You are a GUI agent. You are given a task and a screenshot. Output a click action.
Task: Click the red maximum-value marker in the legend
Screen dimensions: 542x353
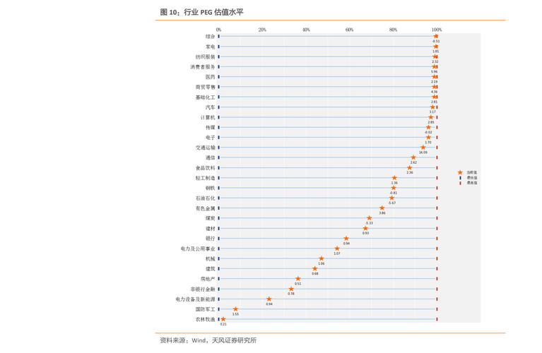460,182
